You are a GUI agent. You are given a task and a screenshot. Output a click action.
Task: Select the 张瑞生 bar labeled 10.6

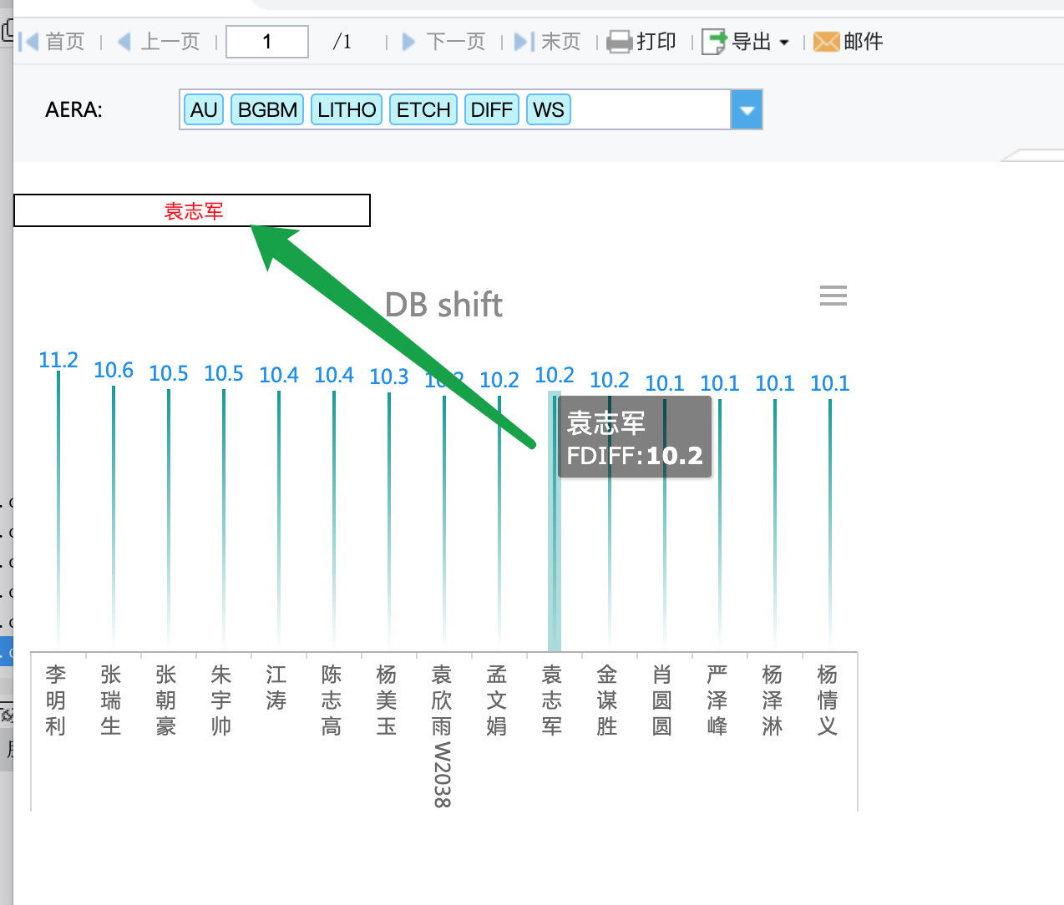pos(114,516)
